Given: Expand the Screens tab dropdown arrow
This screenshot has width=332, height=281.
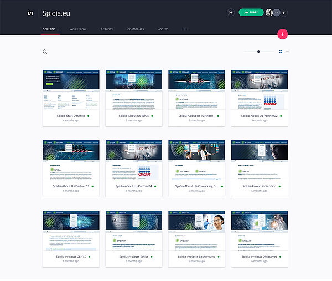Looking at the screenshot, I should [x=59, y=29].
